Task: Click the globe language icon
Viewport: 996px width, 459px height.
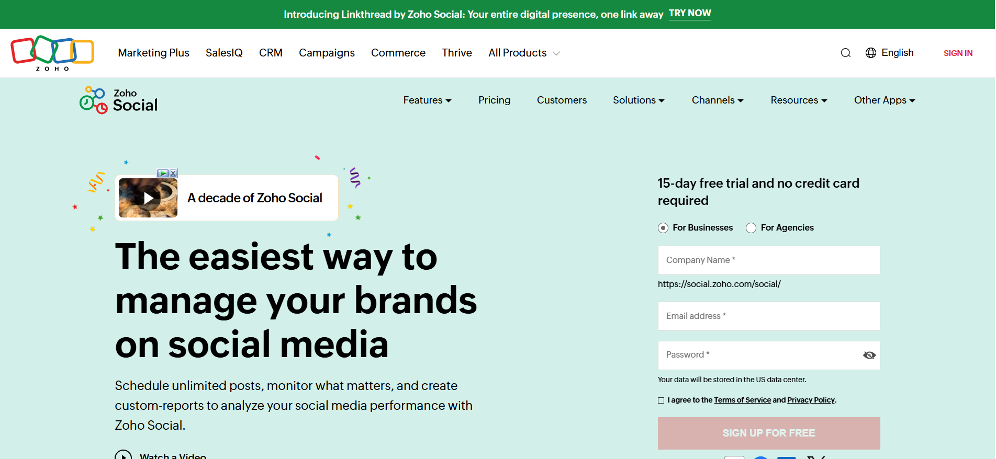Action: point(870,53)
